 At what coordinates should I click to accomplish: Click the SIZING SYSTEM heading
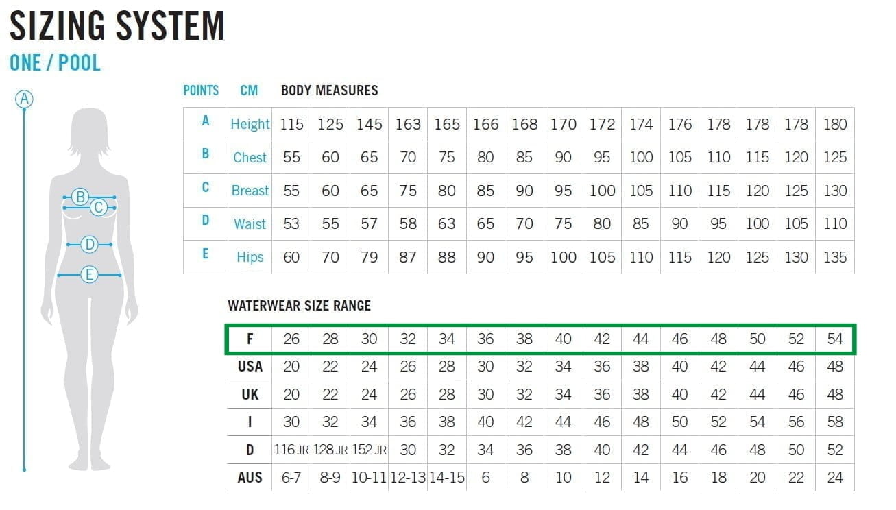coord(117,26)
